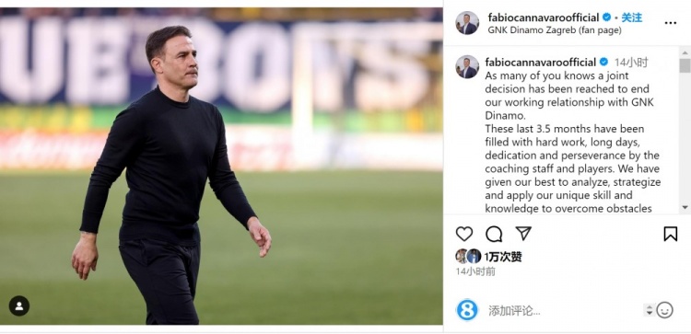Open the three-dot more options menu

(x=671, y=23)
